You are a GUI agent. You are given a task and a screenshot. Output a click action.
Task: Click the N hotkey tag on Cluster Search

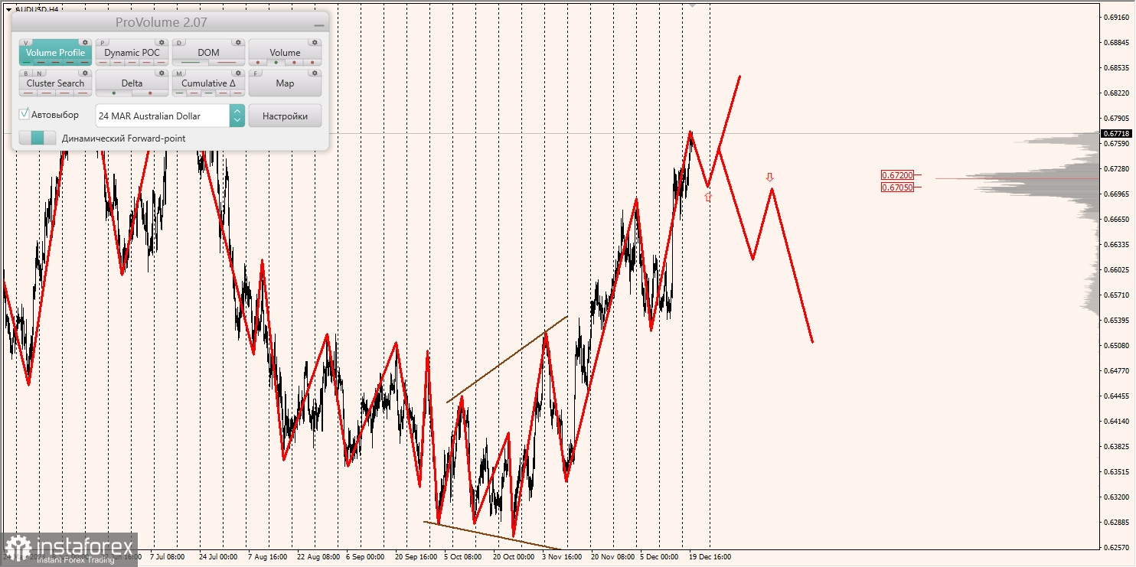[39, 73]
